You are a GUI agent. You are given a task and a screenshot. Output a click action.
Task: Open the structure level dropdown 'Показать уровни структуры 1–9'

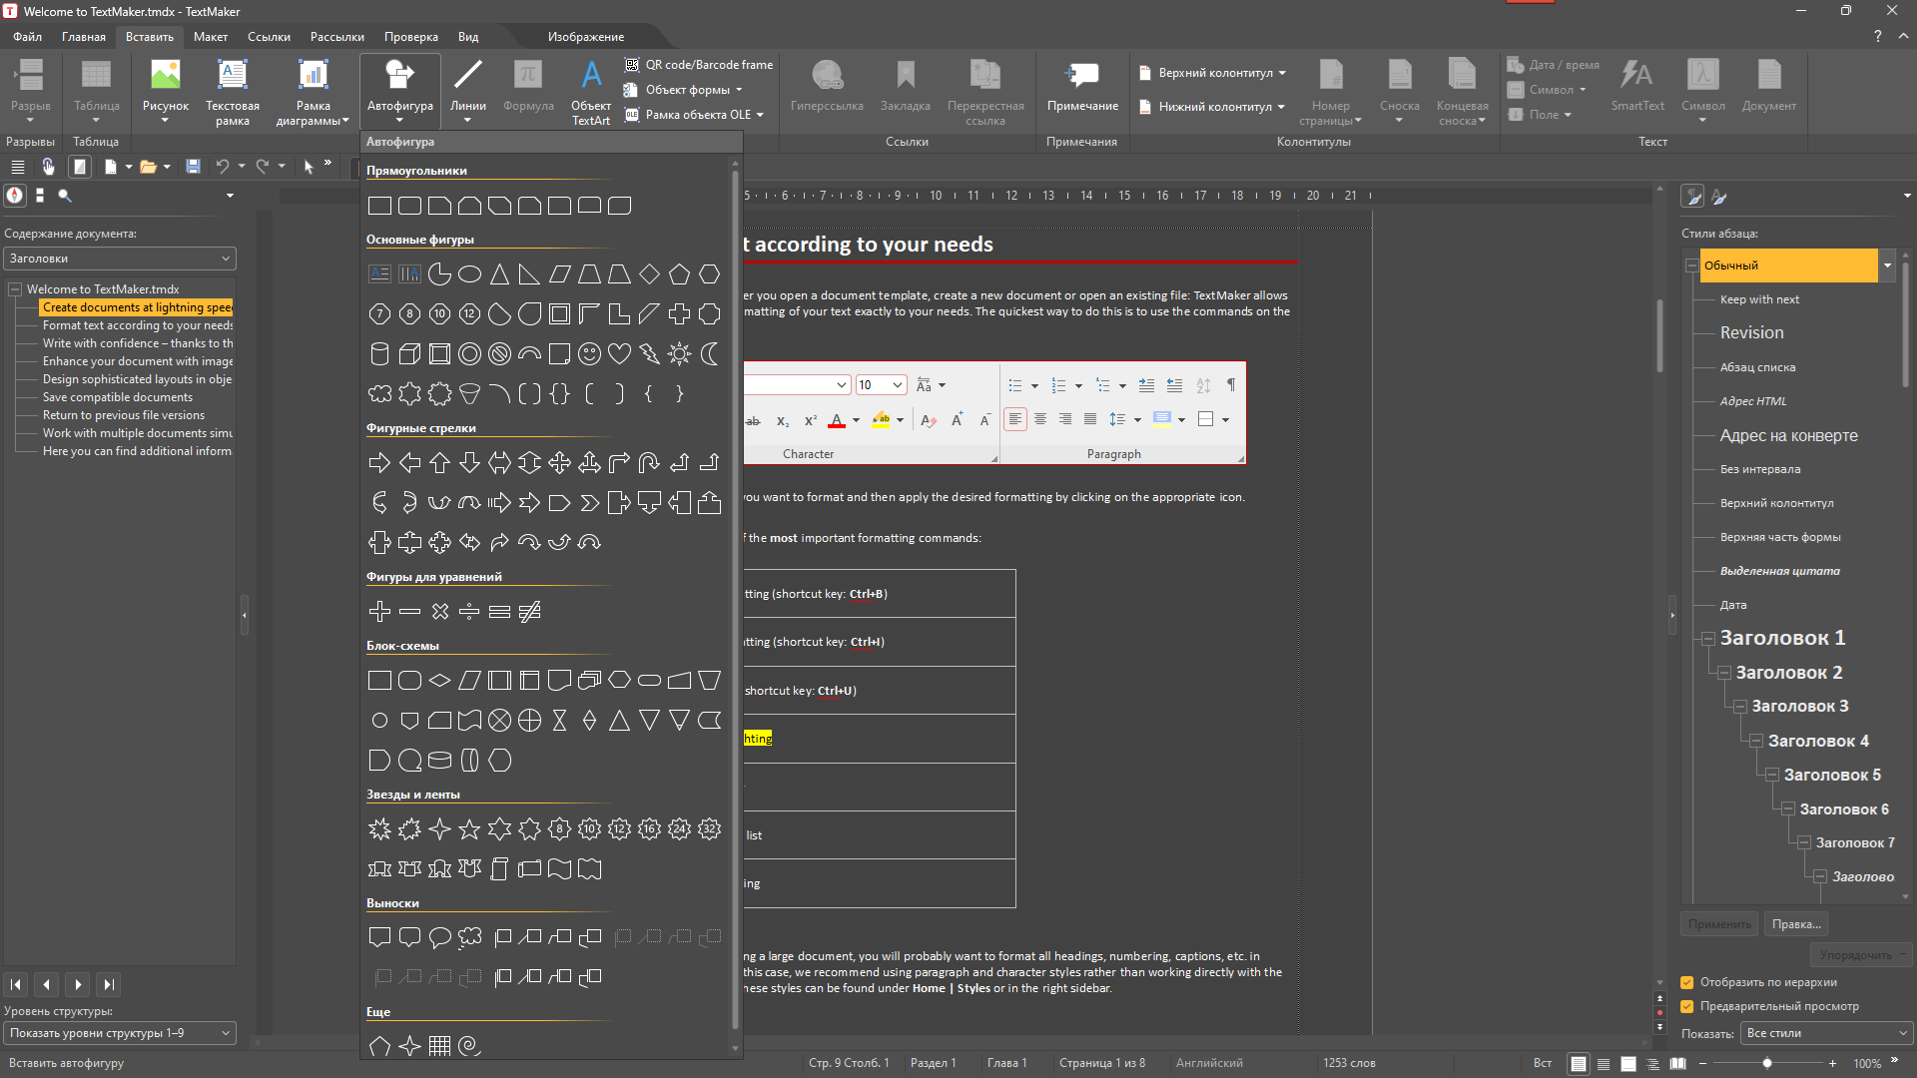[x=120, y=1033]
